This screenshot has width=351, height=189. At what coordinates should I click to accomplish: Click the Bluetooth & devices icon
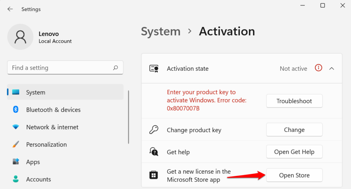point(16,110)
